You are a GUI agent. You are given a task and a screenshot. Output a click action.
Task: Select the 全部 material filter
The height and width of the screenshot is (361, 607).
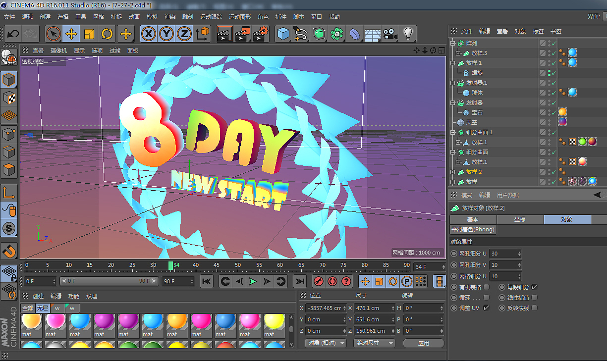click(x=28, y=308)
